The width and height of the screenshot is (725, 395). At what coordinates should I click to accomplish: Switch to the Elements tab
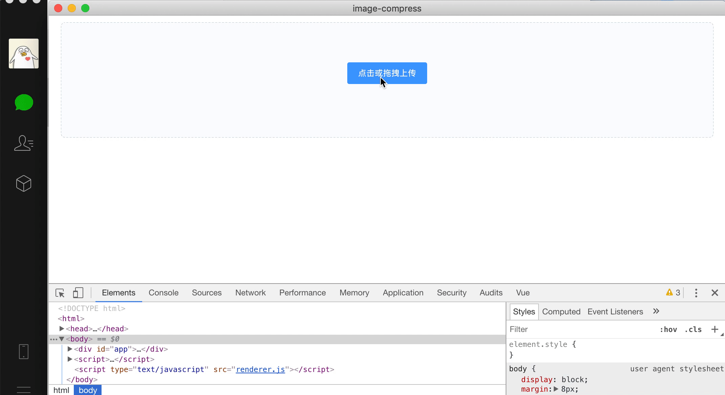[x=118, y=293]
